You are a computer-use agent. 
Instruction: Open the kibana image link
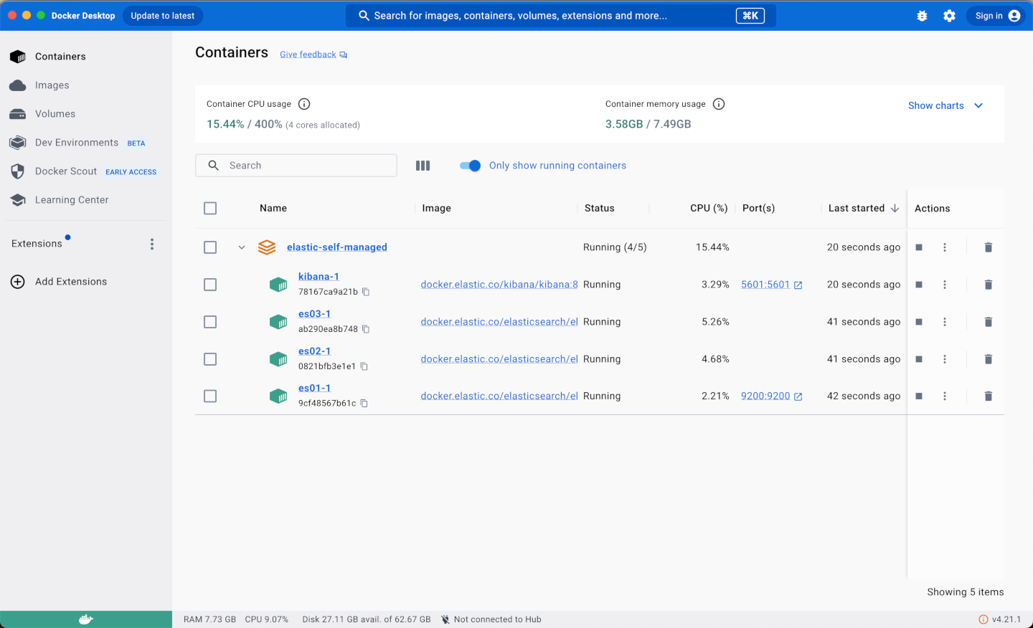(499, 285)
